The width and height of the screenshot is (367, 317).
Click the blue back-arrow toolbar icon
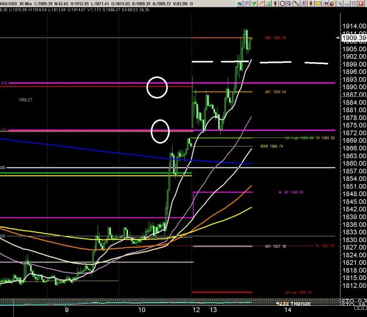click(240, 4)
